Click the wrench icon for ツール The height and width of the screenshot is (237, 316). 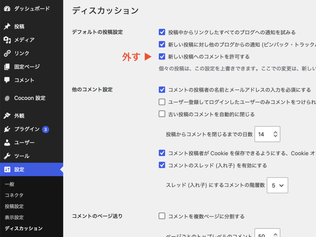7,156
